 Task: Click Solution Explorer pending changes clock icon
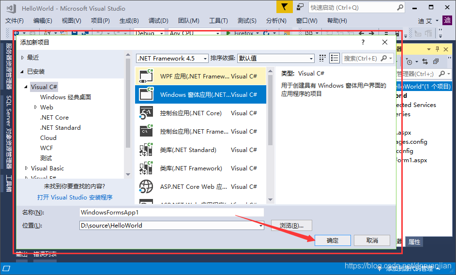(409, 61)
